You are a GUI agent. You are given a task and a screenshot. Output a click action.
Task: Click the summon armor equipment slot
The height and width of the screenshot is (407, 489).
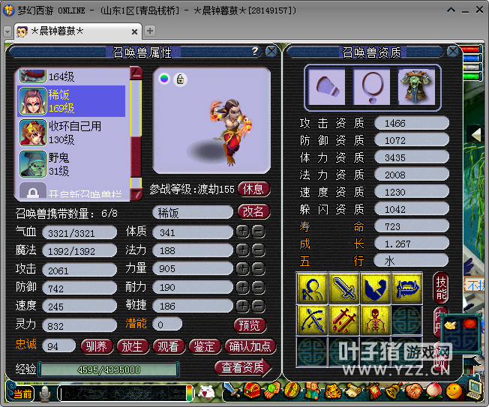[x=417, y=87]
